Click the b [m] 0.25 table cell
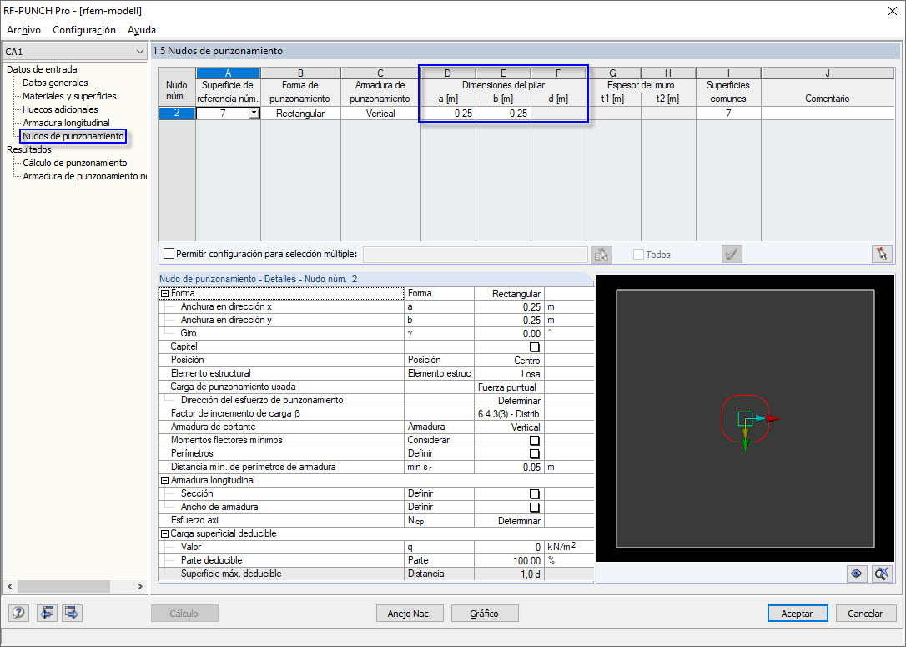 (503, 114)
